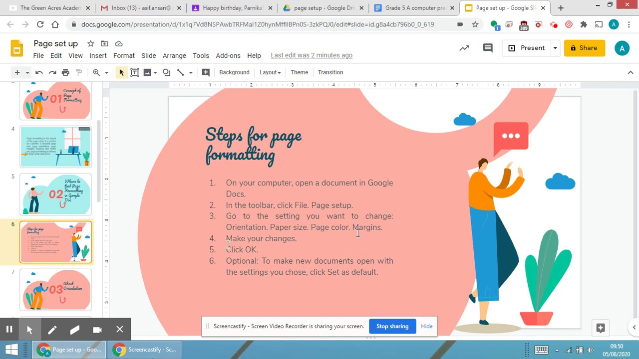Expand the image insert dropdown arrow
The image size is (639, 359).
point(155,73)
